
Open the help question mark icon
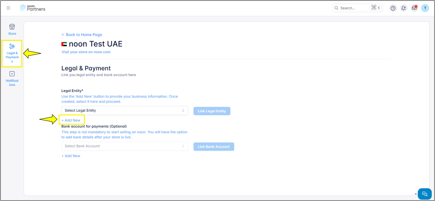coord(393,8)
